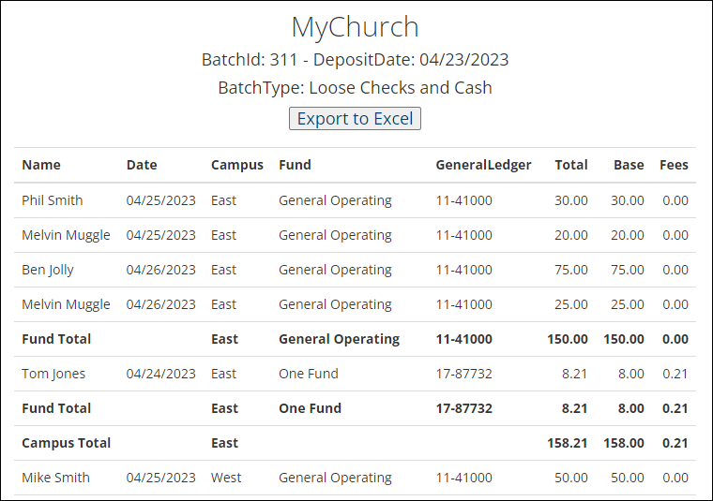Image resolution: width=713 pixels, height=501 pixels.
Task: Click bold General Operating in the Fund Total row
Action: (x=340, y=339)
